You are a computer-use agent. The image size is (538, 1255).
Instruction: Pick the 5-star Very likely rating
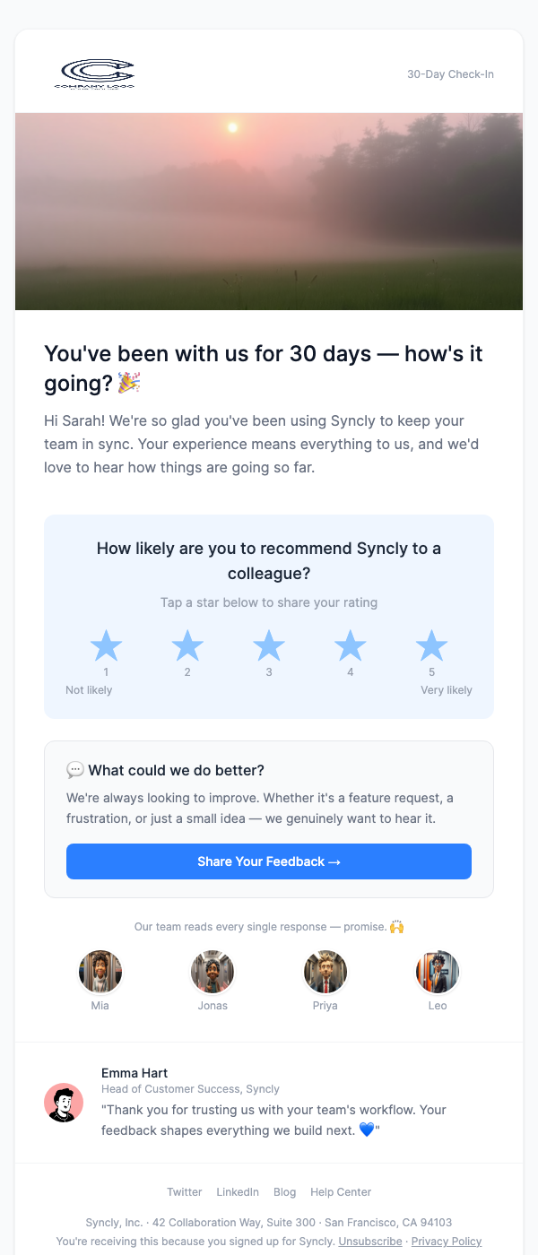(431, 646)
